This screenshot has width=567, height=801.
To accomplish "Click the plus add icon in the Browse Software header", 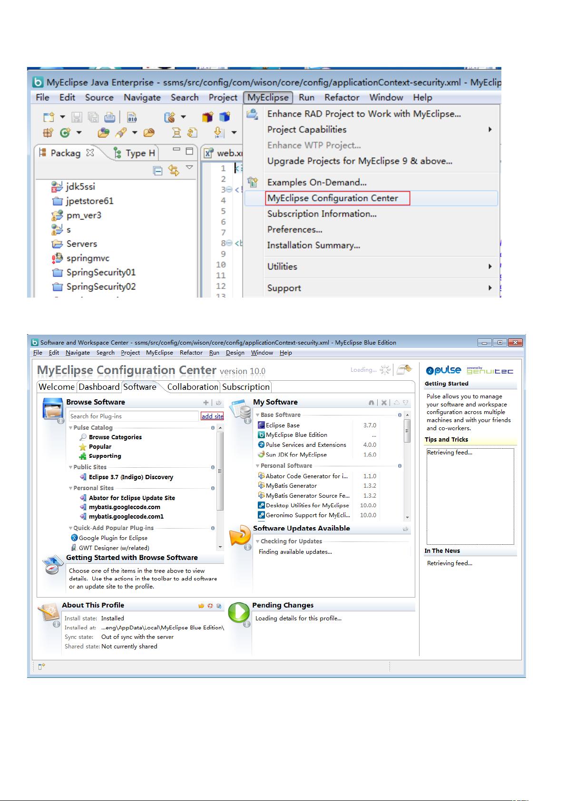I will (206, 403).
